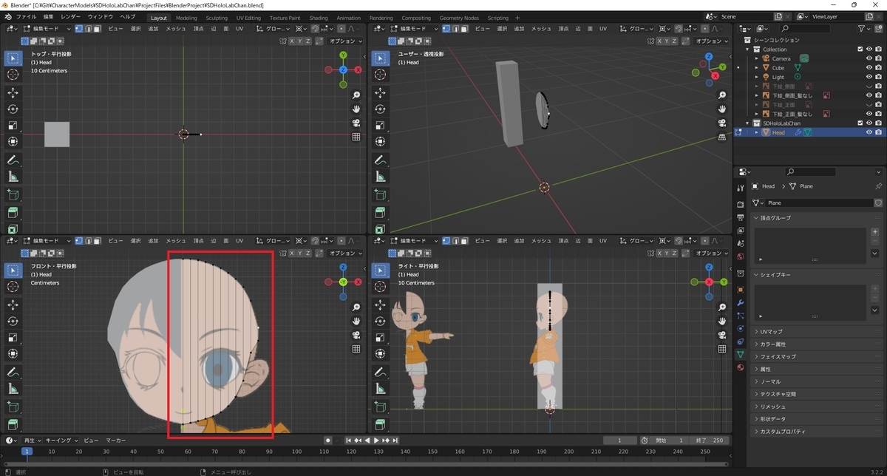Switch to the Shading workspace tab
The width and height of the screenshot is (887, 476).
point(319,18)
